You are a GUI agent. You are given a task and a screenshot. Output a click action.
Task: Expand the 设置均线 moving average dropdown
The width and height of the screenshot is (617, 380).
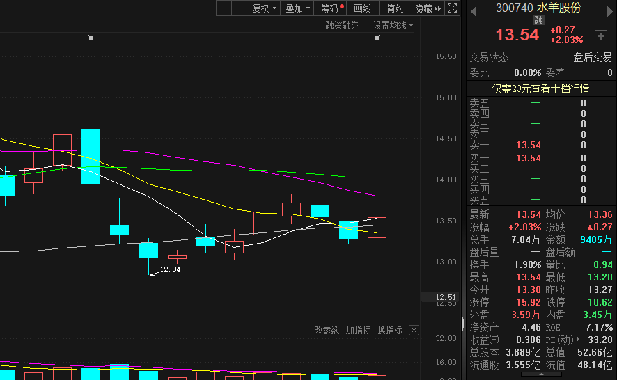[x=393, y=25]
